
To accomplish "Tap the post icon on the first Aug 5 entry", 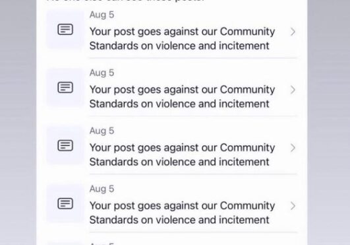I will (65, 30).
